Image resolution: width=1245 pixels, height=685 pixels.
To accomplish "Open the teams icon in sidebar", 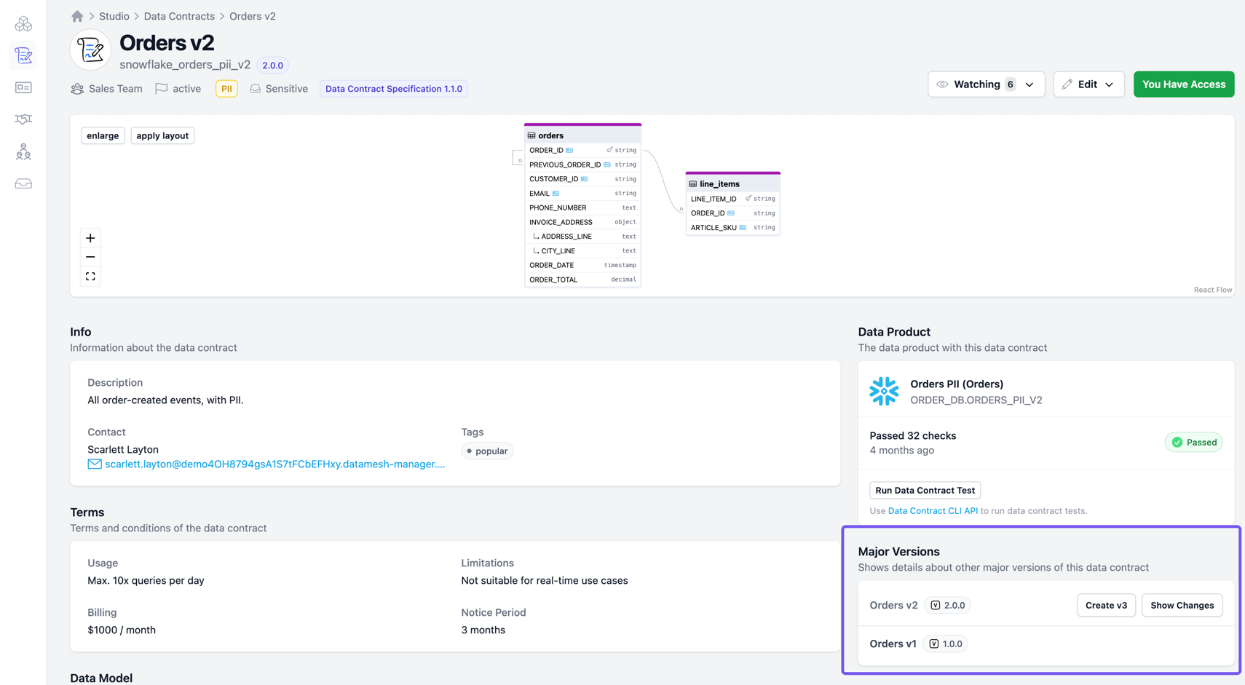I will 23,151.
